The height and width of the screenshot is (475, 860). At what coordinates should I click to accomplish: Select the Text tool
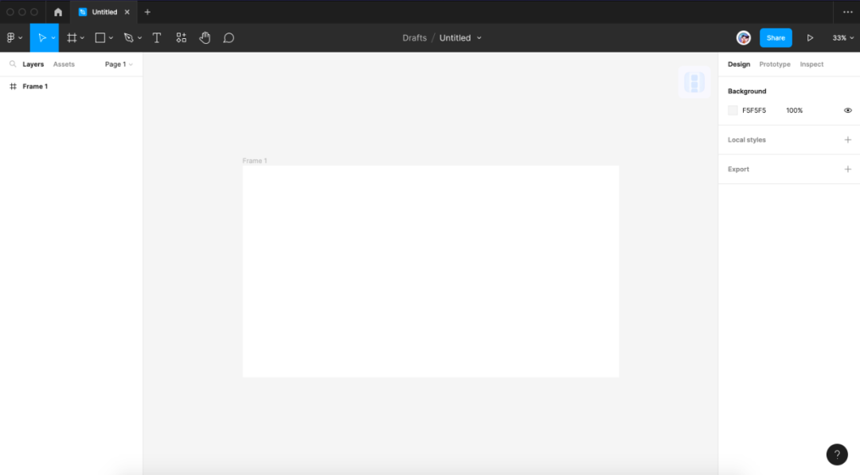coord(157,38)
